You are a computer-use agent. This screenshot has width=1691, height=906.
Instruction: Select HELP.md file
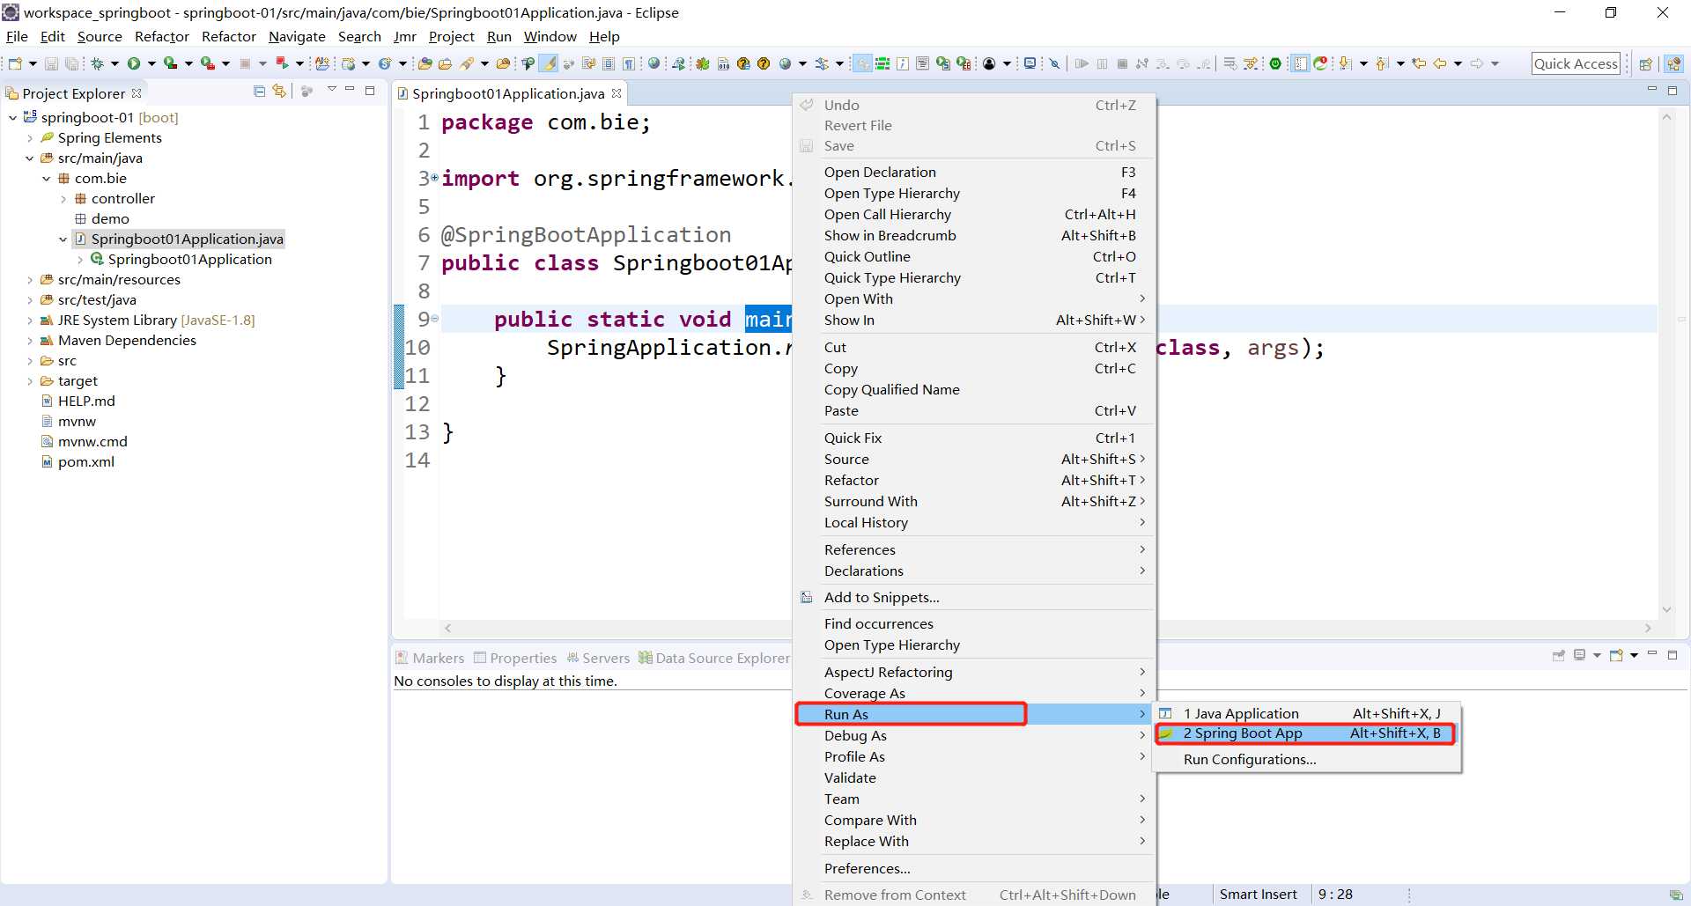point(86,401)
